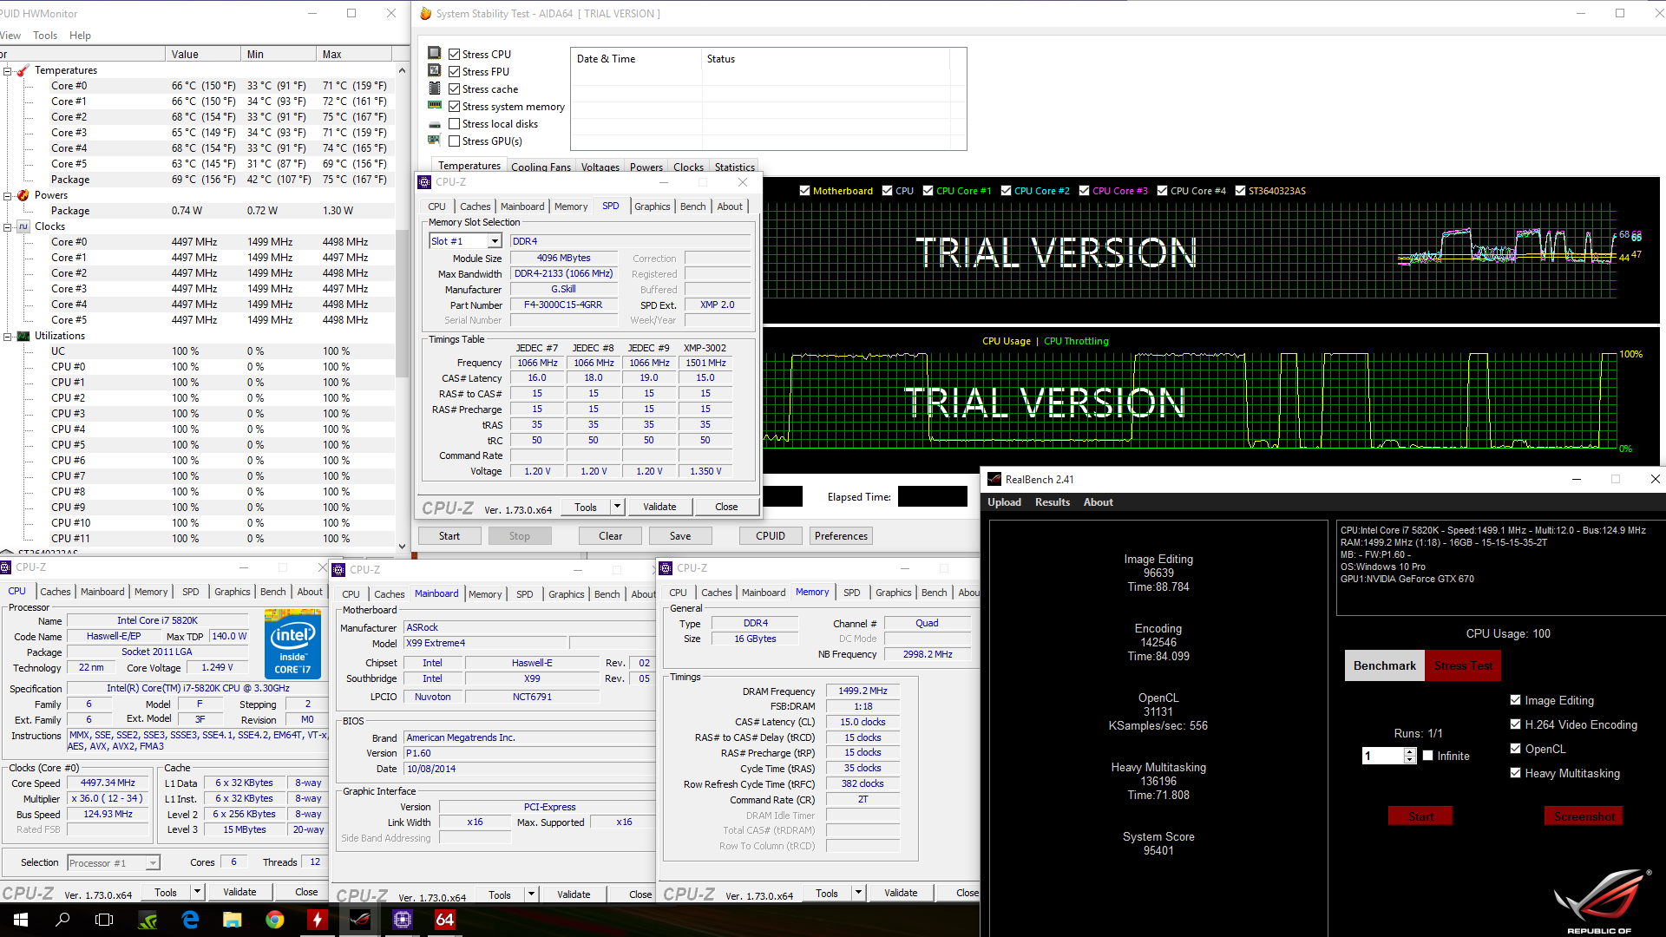Toggle the Infinite runs checkbox in RealBench
Viewport: 1666px width, 937px height.
click(1427, 756)
